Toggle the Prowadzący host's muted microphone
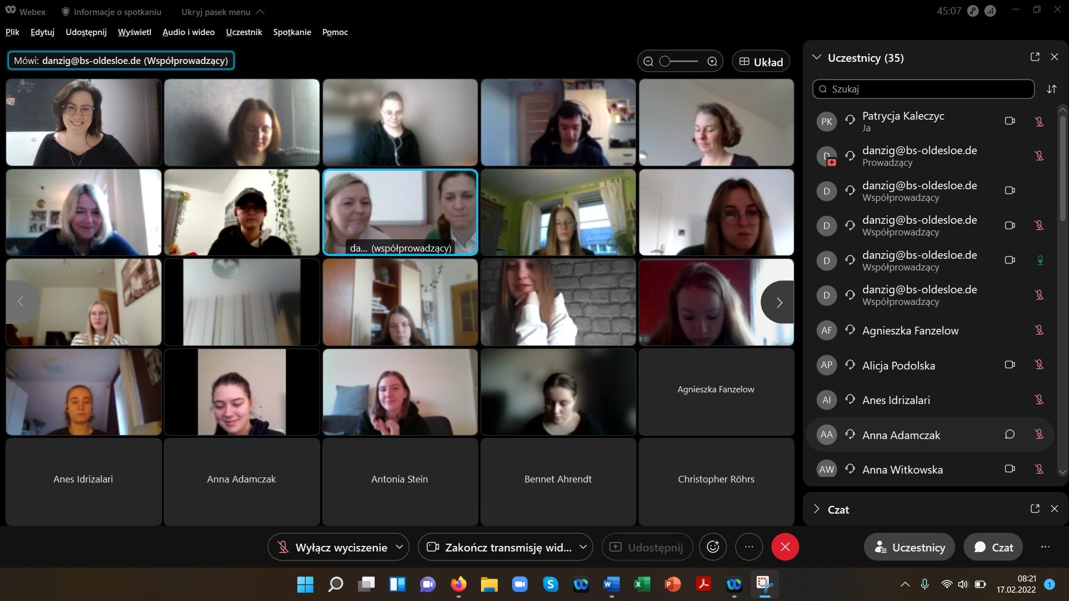Screen dimensions: 1069x601 (1039, 156)
